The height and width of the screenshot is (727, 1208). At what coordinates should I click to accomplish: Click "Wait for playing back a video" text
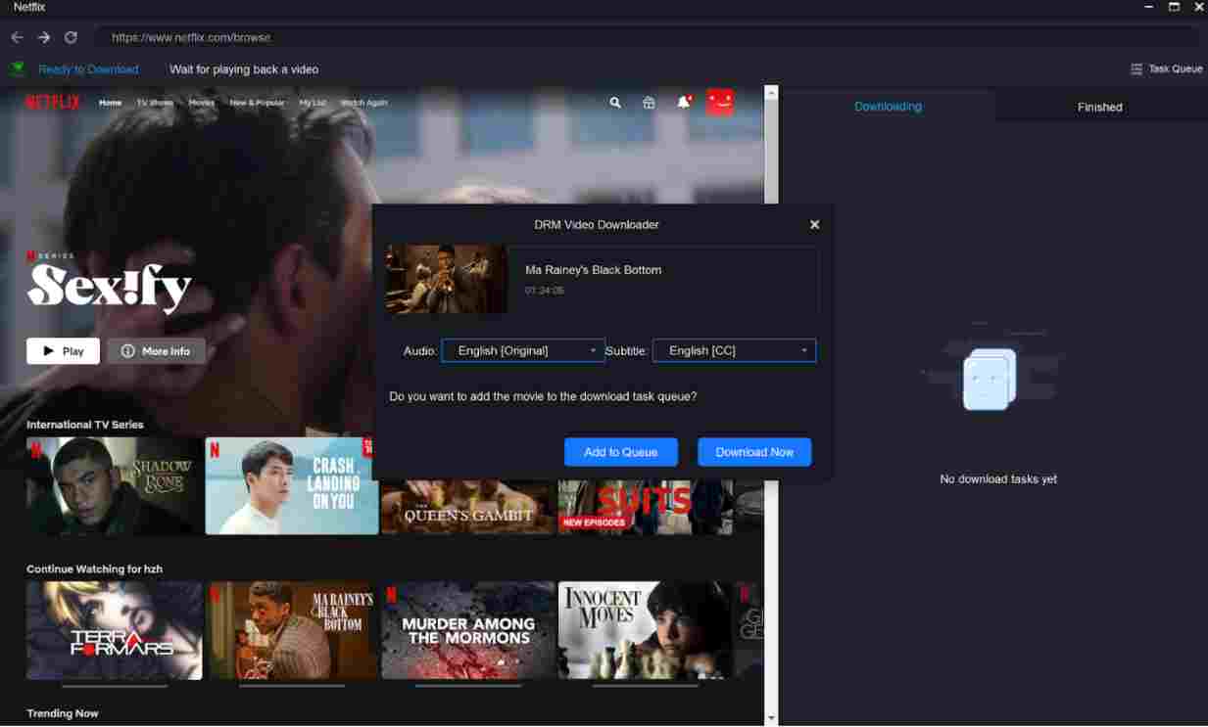[x=244, y=69]
